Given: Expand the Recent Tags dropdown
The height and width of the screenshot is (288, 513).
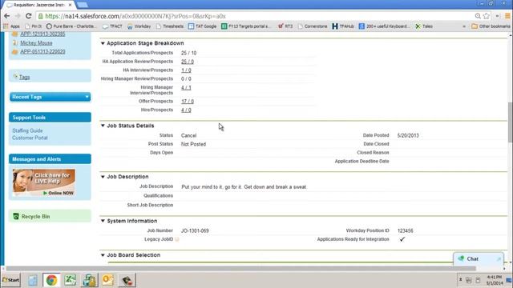Looking at the screenshot, I should [87, 97].
